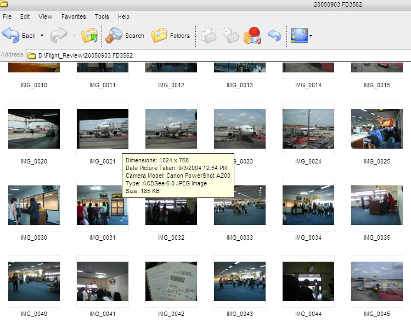Click the Address bar path field

click(218, 55)
